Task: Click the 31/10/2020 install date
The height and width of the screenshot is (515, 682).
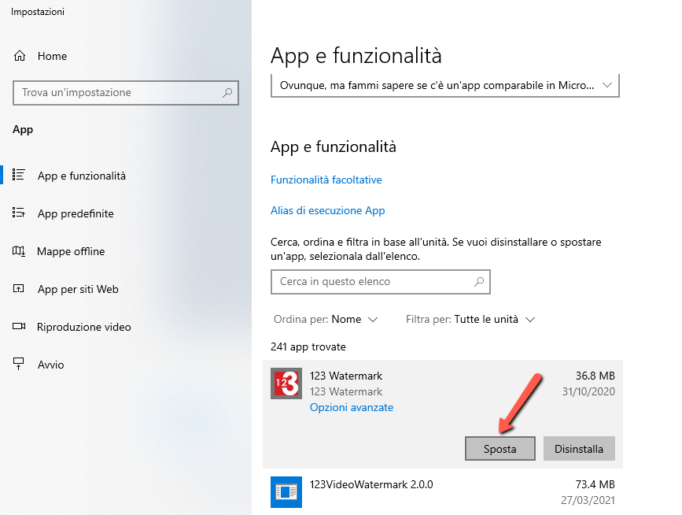Action: pyautogui.click(x=588, y=391)
